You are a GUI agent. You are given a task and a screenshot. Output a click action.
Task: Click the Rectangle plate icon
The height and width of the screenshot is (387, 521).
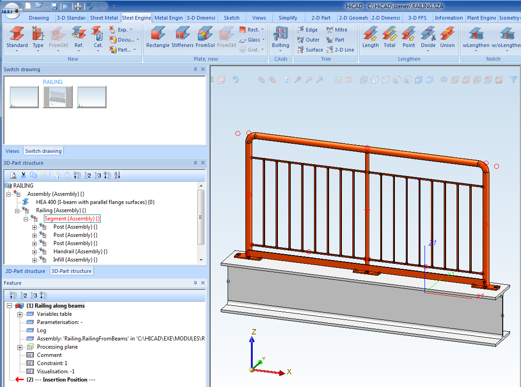pos(158,34)
